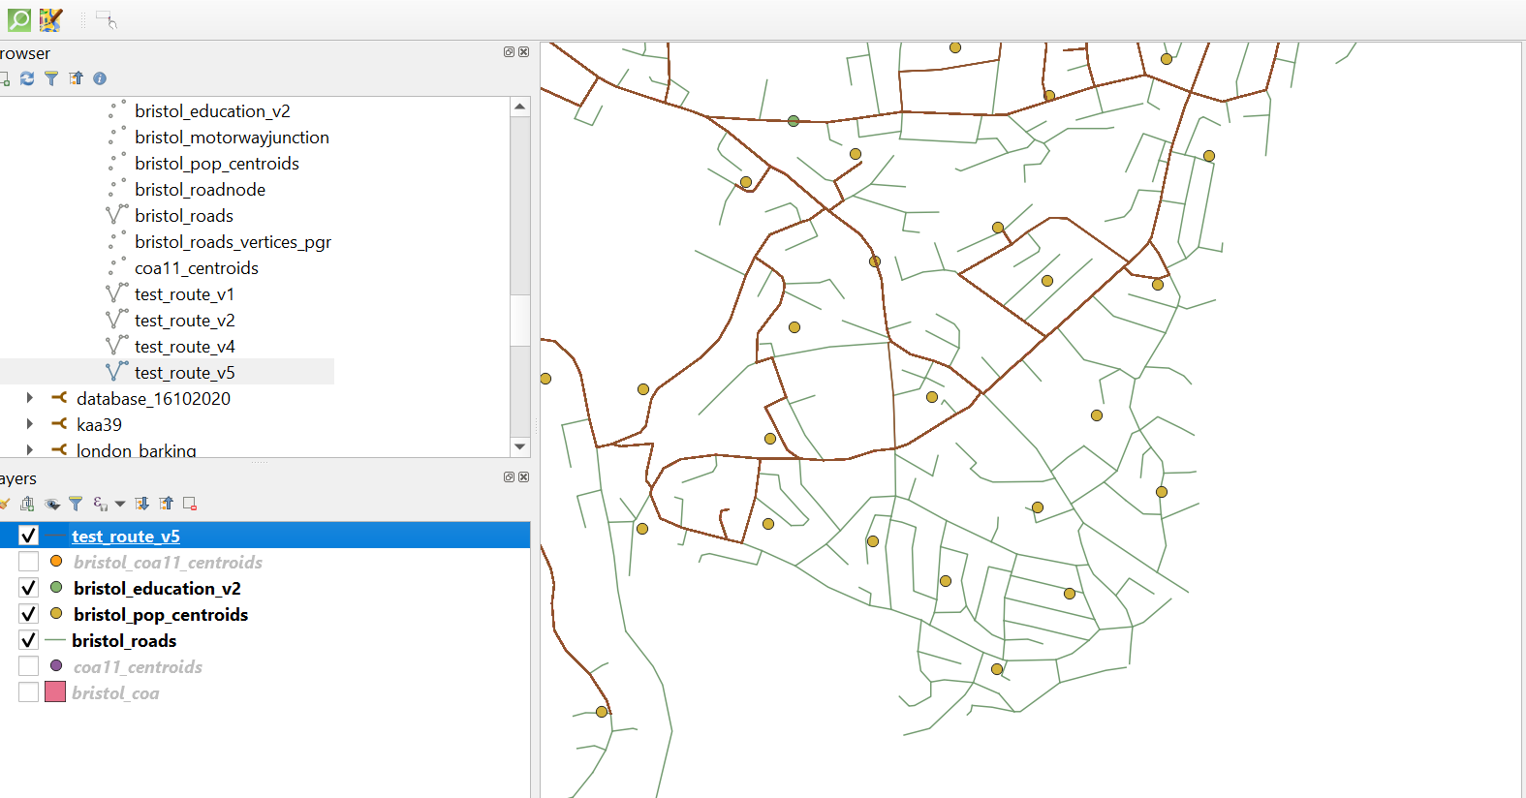1526x798 pixels.
Task: Select bristol_coa layer name
Action: tap(115, 692)
